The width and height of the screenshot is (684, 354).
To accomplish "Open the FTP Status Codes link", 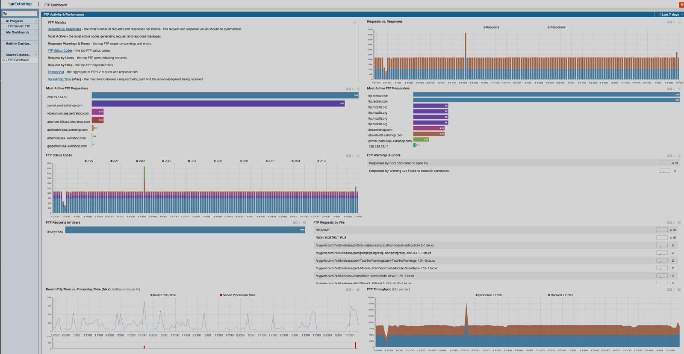I will 60,50.
